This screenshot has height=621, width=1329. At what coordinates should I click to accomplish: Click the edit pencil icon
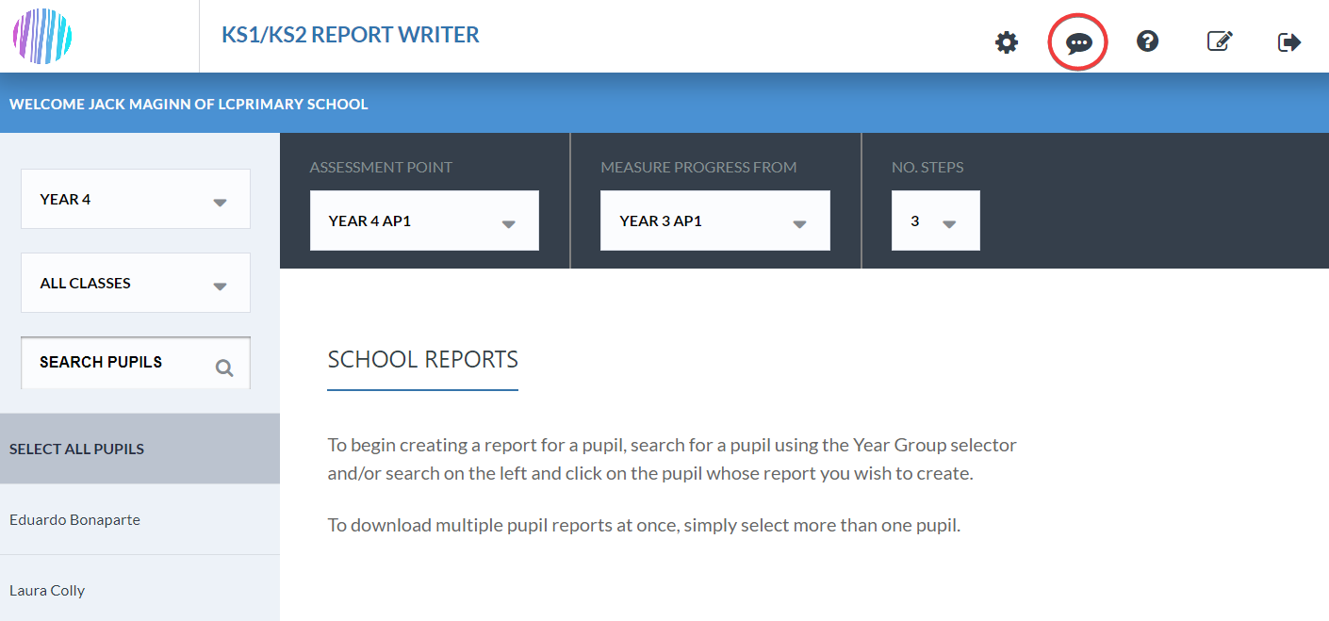(x=1220, y=41)
